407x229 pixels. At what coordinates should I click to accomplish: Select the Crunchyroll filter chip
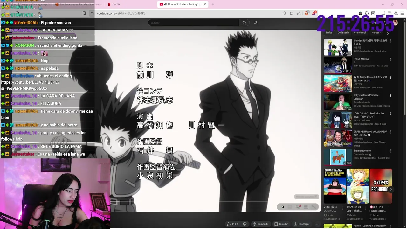point(360,32)
